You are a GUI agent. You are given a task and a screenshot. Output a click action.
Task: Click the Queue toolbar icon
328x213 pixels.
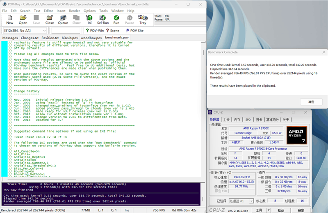[x=63, y=20]
